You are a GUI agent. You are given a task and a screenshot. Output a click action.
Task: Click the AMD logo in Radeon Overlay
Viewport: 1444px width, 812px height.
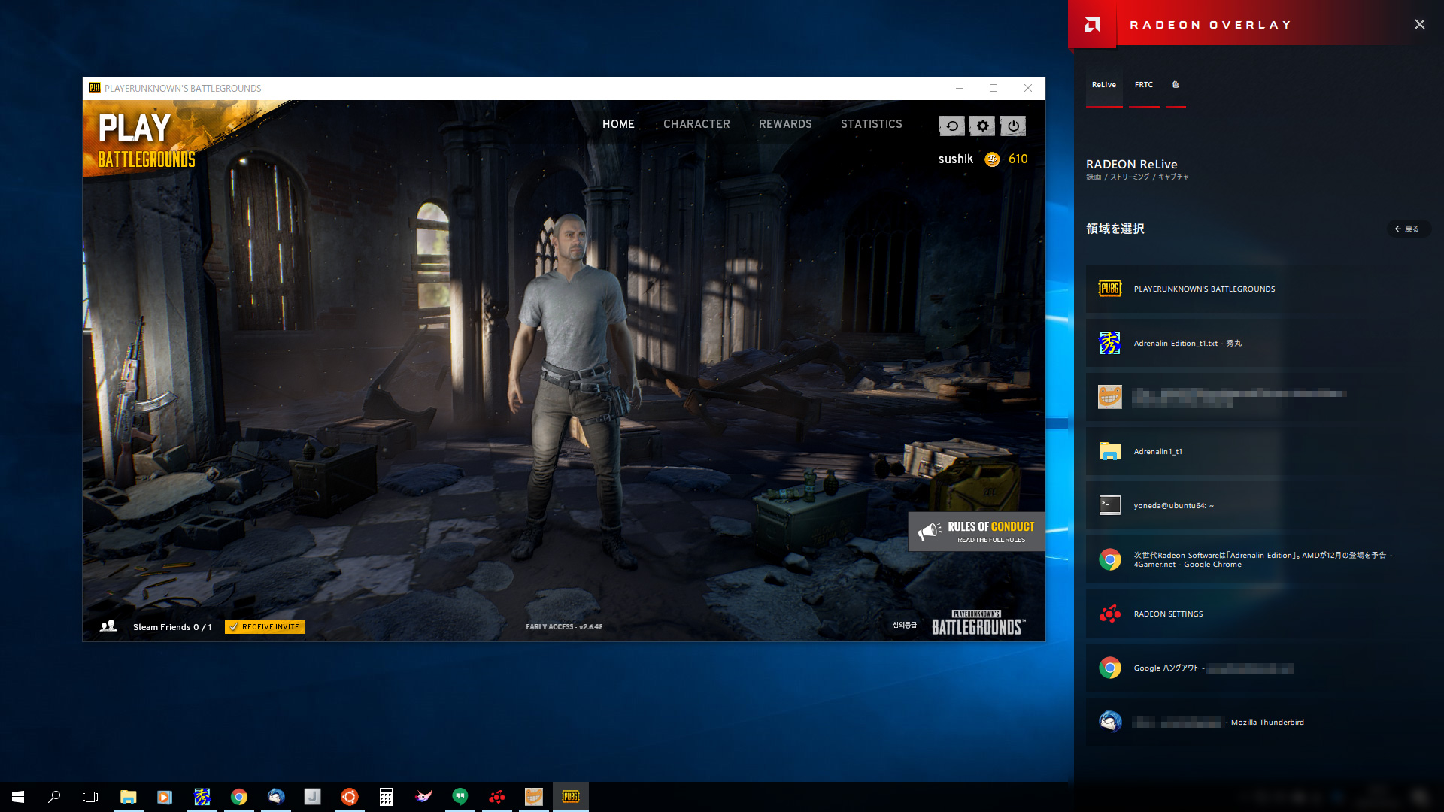(1092, 24)
